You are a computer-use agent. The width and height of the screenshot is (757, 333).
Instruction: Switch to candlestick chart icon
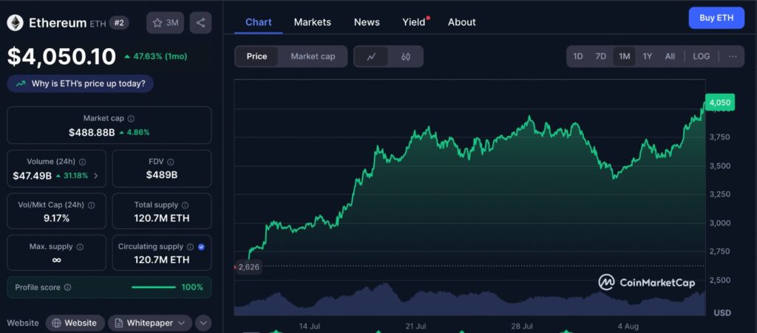coord(406,56)
